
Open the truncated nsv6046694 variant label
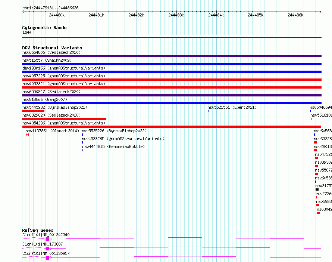pos(321,107)
